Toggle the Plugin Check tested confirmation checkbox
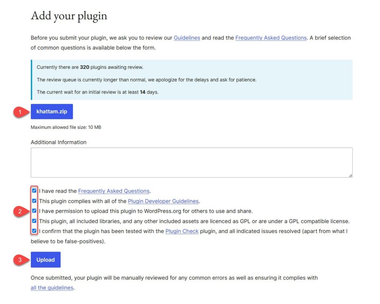The width and height of the screenshot is (380, 304). [34, 231]
